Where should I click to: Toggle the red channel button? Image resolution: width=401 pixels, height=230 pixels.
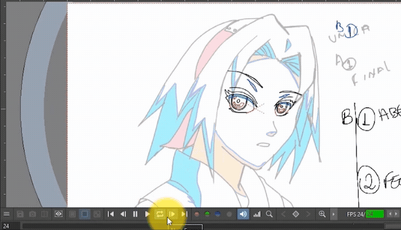point(197,214)
